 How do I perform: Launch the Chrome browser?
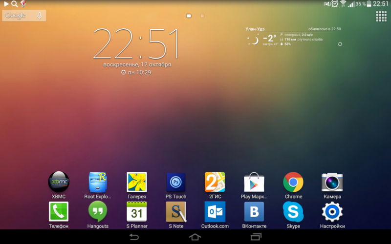click(293, 182)
